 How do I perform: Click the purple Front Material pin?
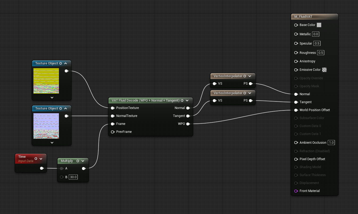[296, 191]
